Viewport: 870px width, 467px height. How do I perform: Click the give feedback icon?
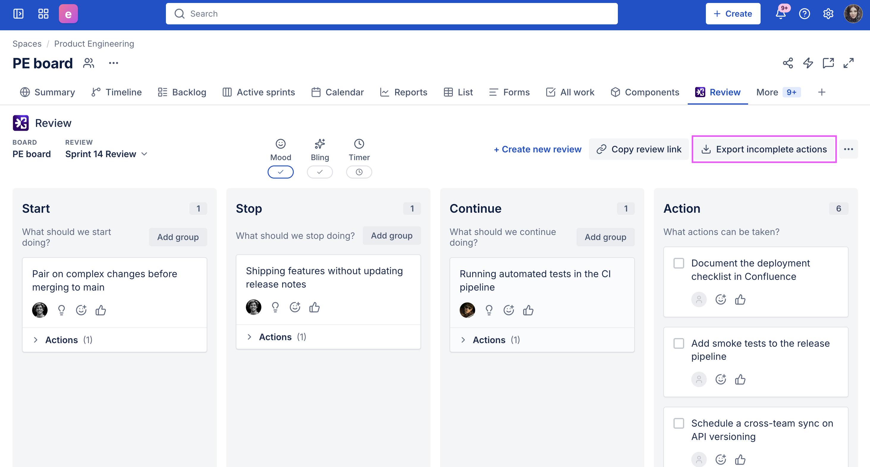(x=828, y=63)
